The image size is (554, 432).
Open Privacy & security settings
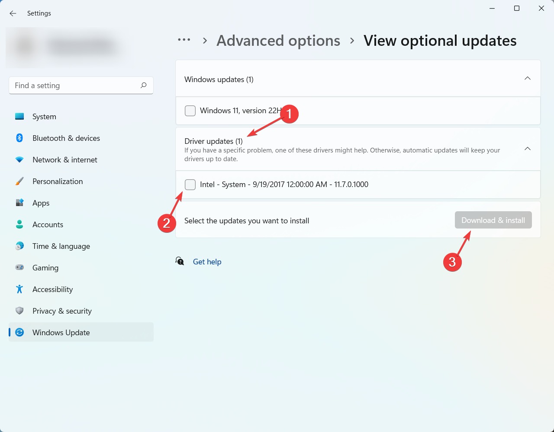pyautogui.click(x=81, y=311)
